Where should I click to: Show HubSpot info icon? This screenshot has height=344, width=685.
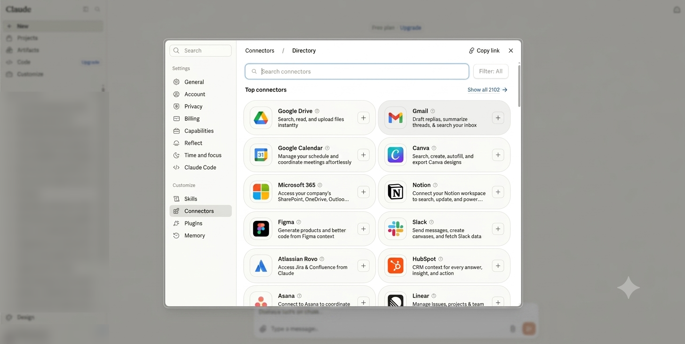(x=441, y=259)
